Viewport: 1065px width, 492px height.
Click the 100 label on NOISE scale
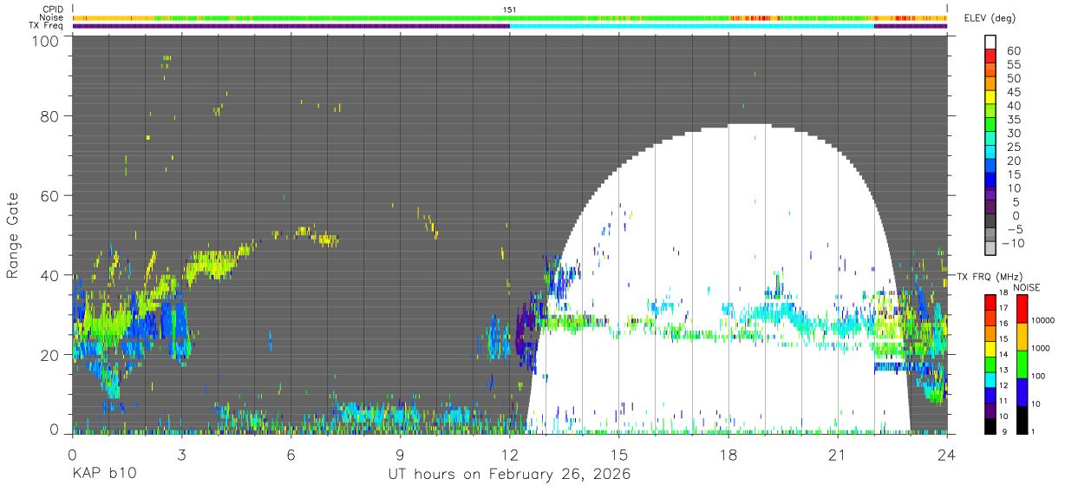[x=1038, y=376]
